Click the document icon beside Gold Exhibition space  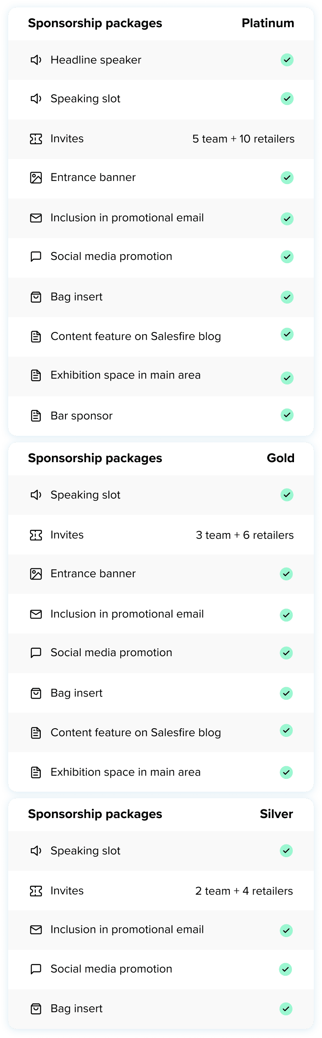[36, 772]
